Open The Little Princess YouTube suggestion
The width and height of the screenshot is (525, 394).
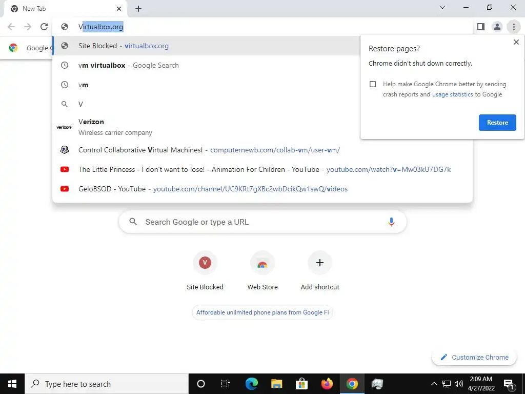coord(262,169)
